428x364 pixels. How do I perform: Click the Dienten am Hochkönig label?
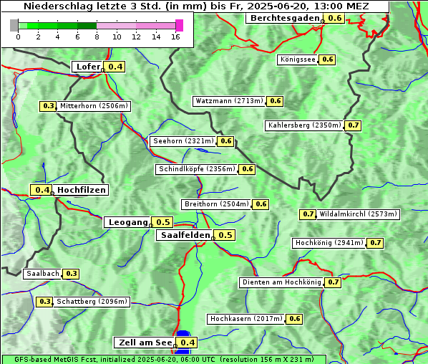click(281, 282)
